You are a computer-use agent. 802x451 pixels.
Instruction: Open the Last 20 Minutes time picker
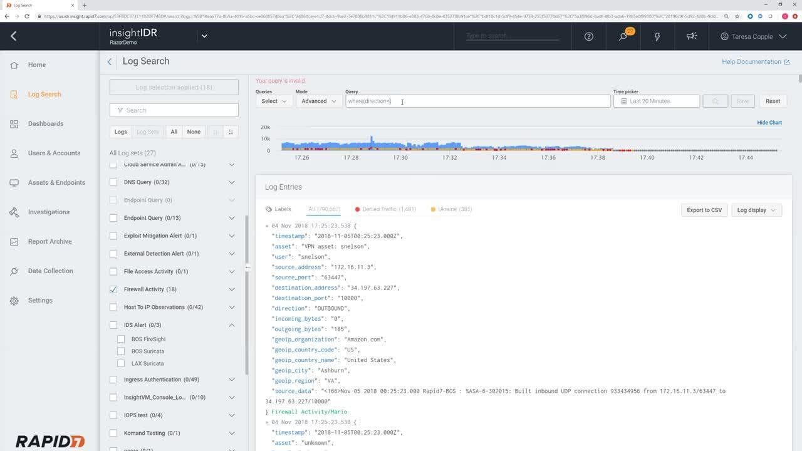(656, 101)
